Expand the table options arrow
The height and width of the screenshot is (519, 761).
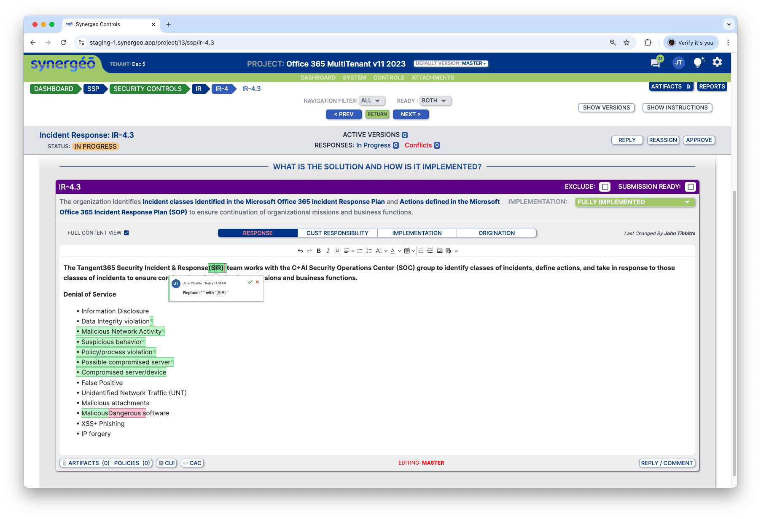point(414,251)
